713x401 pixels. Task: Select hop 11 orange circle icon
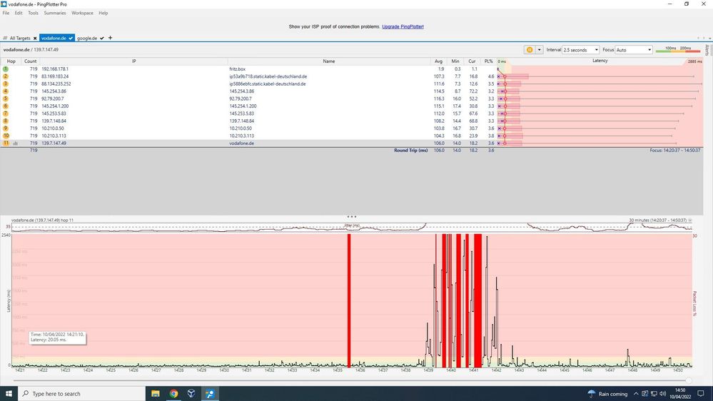coord(6,143)
